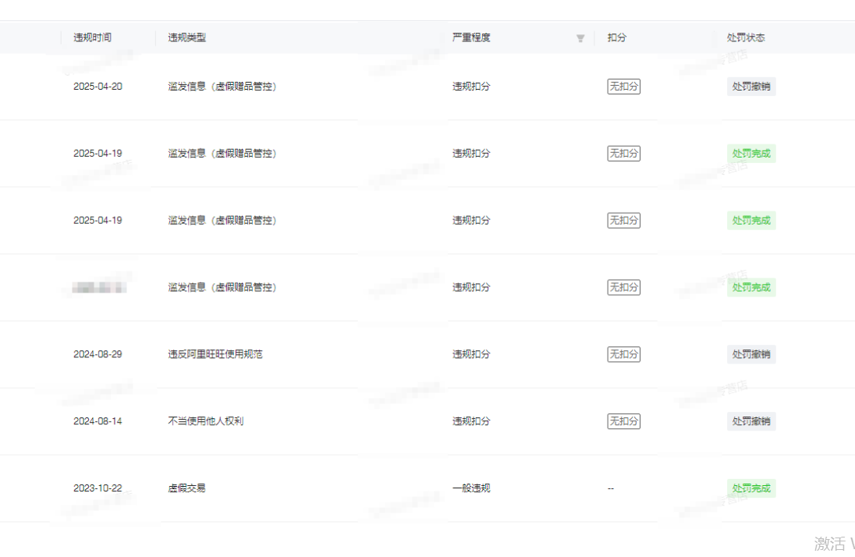This screenshot has height=557, width=855.
Task: Click the 扣分 column header
Action: coord(617,37)
